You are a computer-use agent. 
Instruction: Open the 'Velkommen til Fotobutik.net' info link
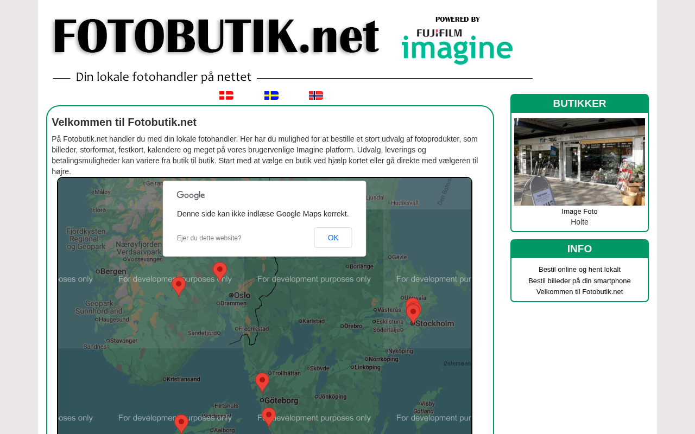[x=579, y=292]
